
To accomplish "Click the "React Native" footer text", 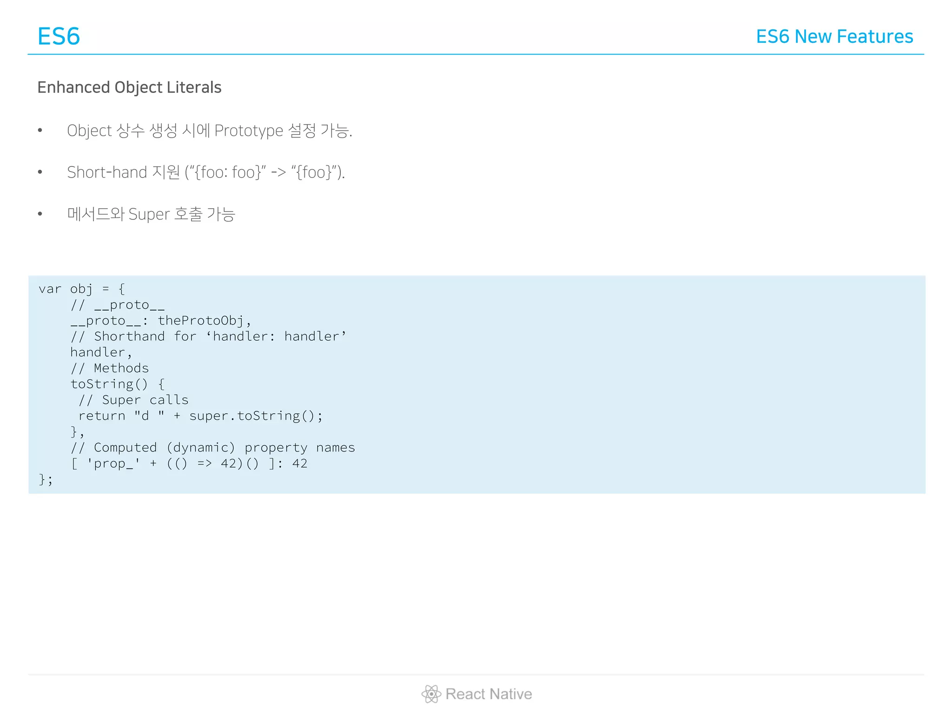I will pos(489,694).
